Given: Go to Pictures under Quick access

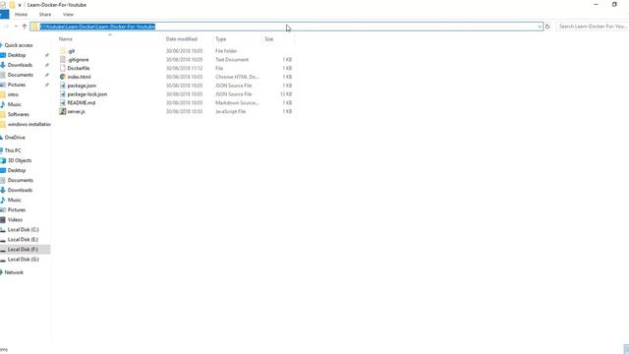Looking at the screenshot, I should pos(17,85).
